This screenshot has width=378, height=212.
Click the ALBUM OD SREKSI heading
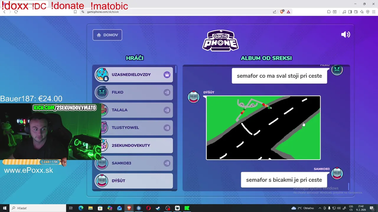coord(266,58)
